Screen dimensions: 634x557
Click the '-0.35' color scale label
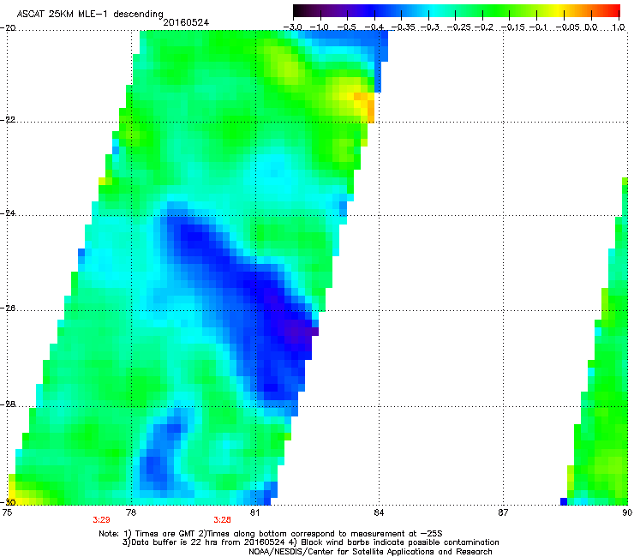(x=403, y=27)
